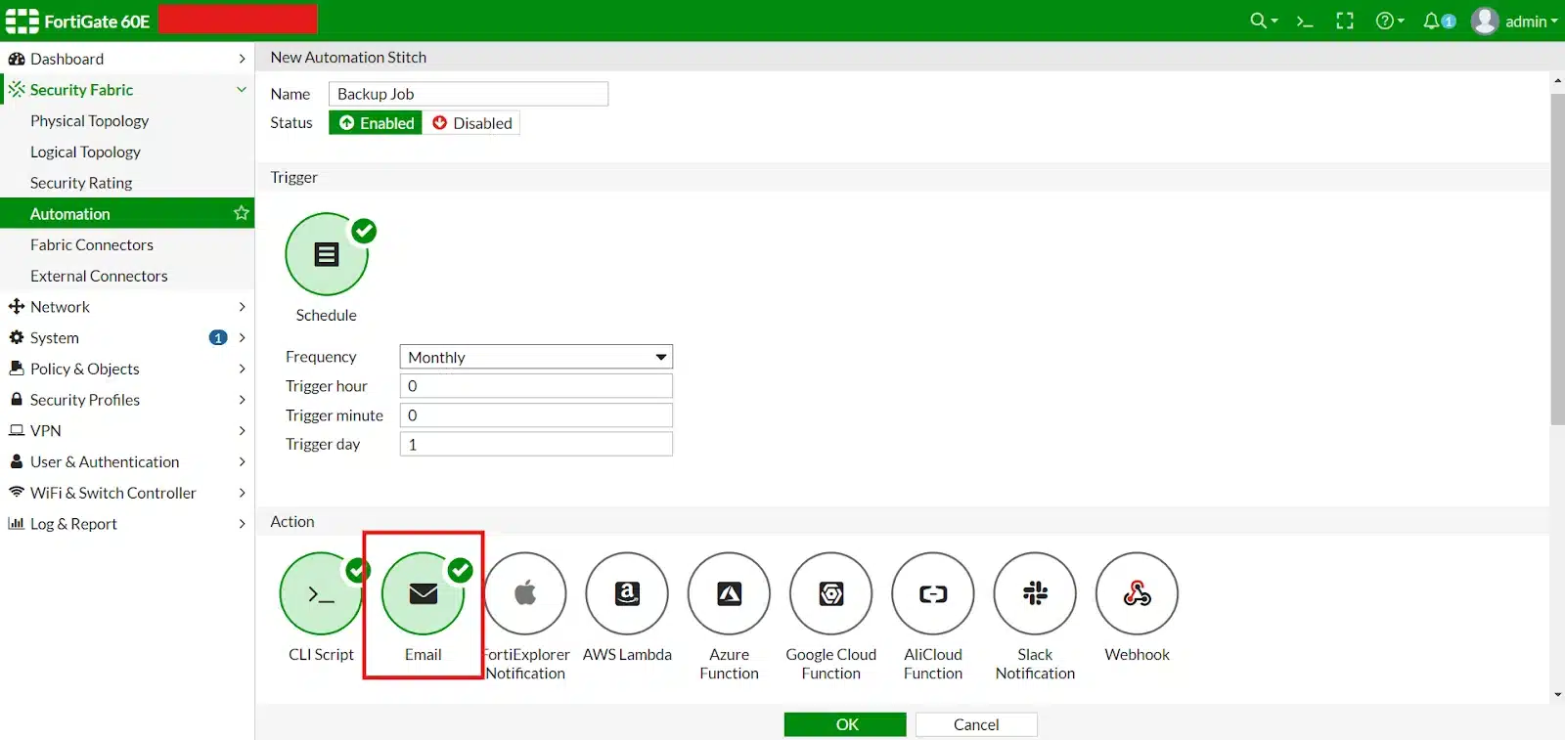Set status to Enabled
Image resolution: width=1565 pixels, height=740 pixels.
pyautogui.click(x=377, y=123)
